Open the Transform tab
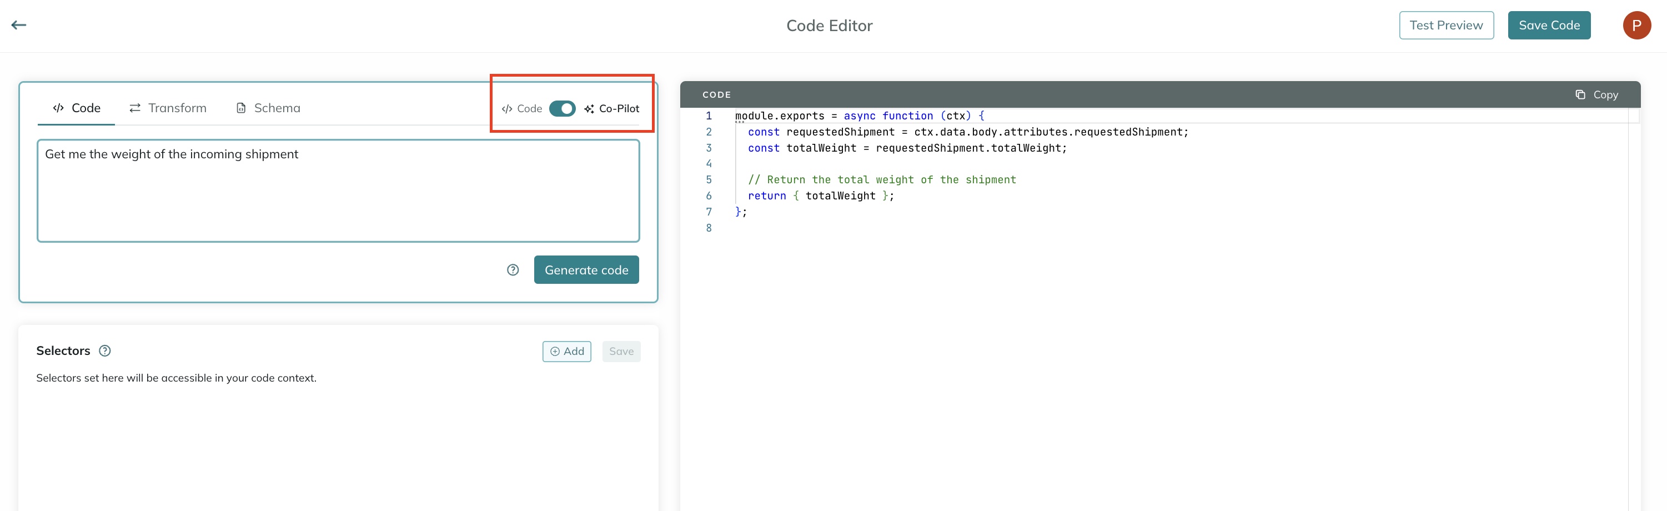The width and height of the screenshot is (1667, 511). pyautogui.click(x=168, y=108)
